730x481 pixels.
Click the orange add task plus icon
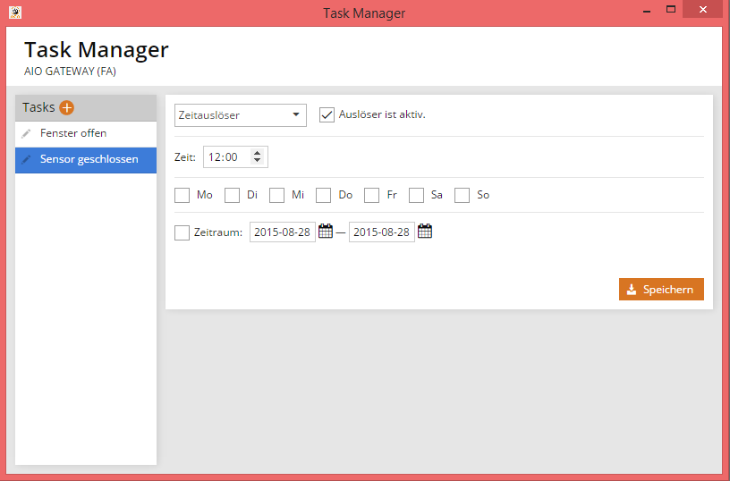(67, 107)
